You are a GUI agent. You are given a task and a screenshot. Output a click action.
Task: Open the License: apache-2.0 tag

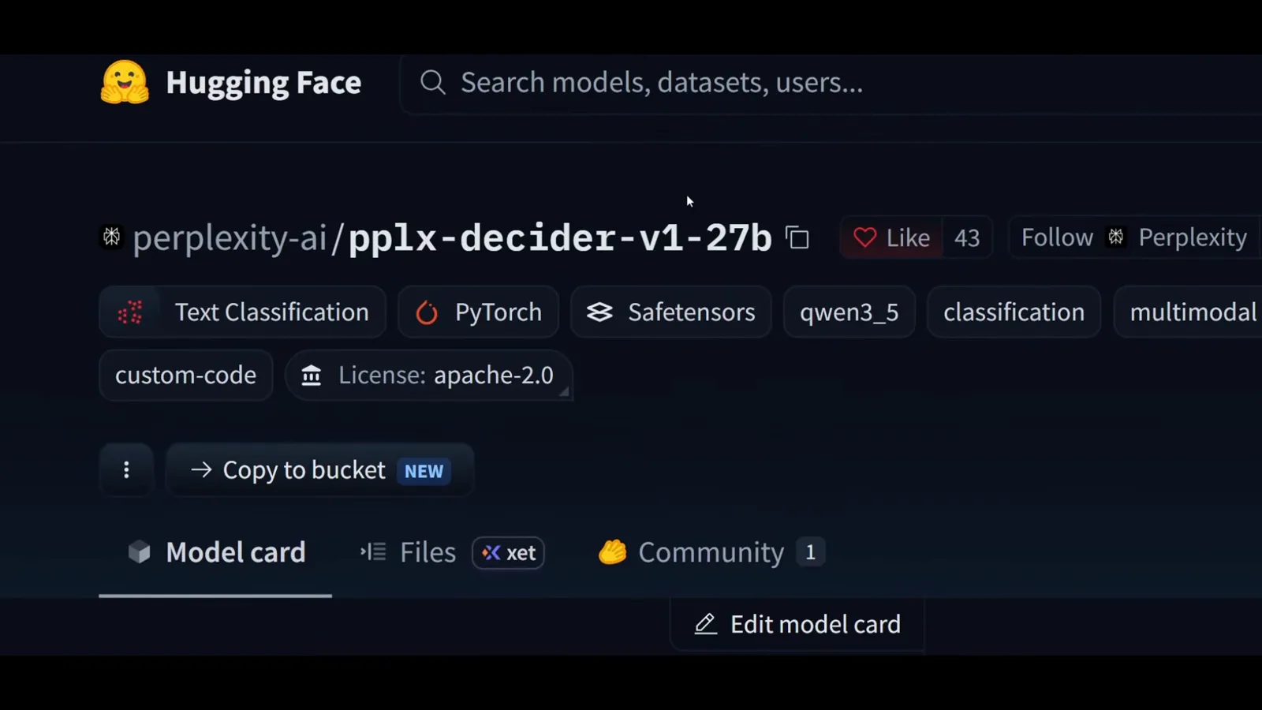428,376
